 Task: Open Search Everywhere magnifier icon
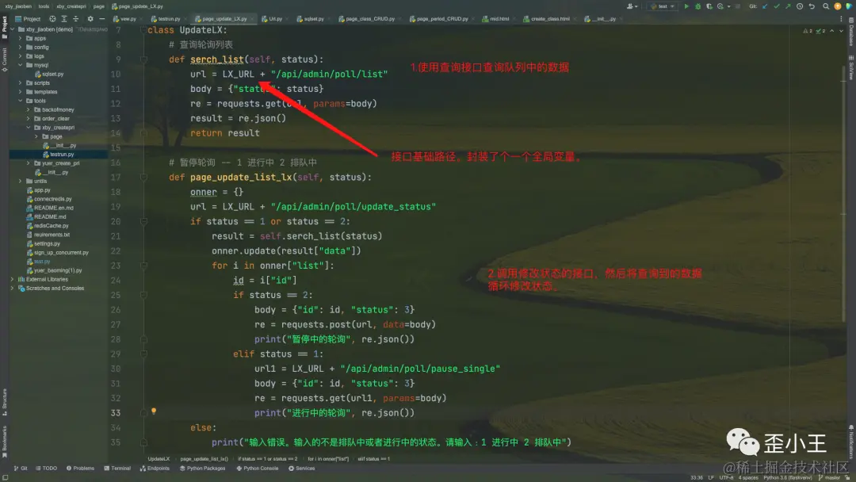[826, 6]
